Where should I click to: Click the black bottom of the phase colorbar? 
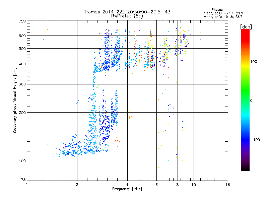[245, 169]
